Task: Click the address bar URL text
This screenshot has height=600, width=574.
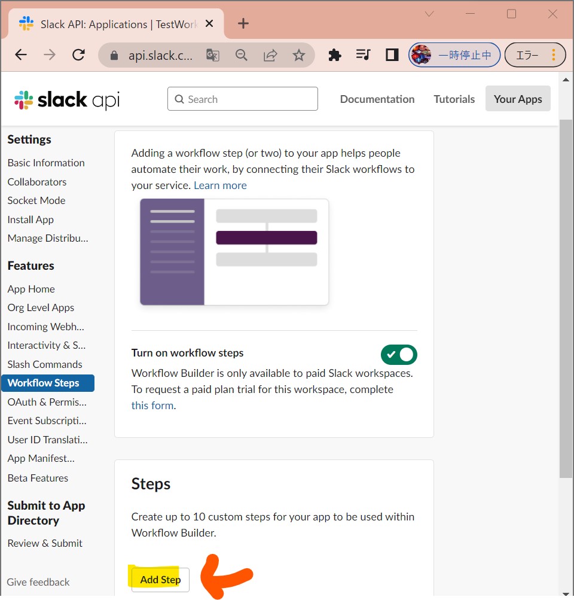Action: (x=160, y=56)
